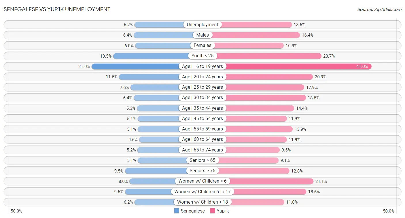Click the blue Age 16 to 19 years bar

coord(135,67)
